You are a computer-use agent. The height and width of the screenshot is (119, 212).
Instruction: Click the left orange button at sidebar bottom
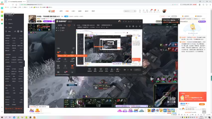click(9, 108)
